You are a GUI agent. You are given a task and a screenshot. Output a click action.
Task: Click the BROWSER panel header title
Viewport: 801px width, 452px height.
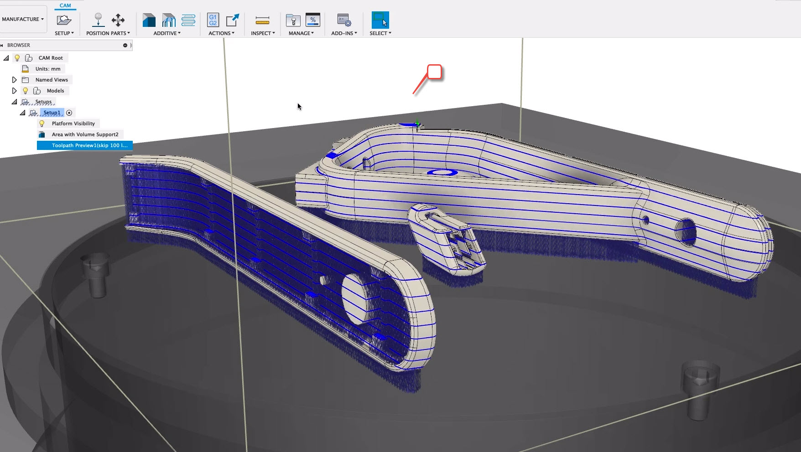(x=19, y=45)
